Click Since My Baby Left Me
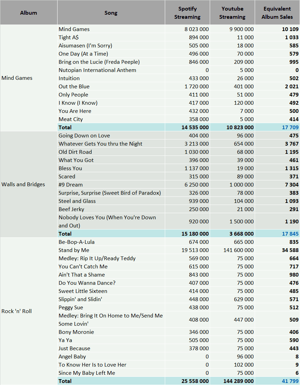The width and height of the screenshot is (300, 385). [x=111, y=373]
